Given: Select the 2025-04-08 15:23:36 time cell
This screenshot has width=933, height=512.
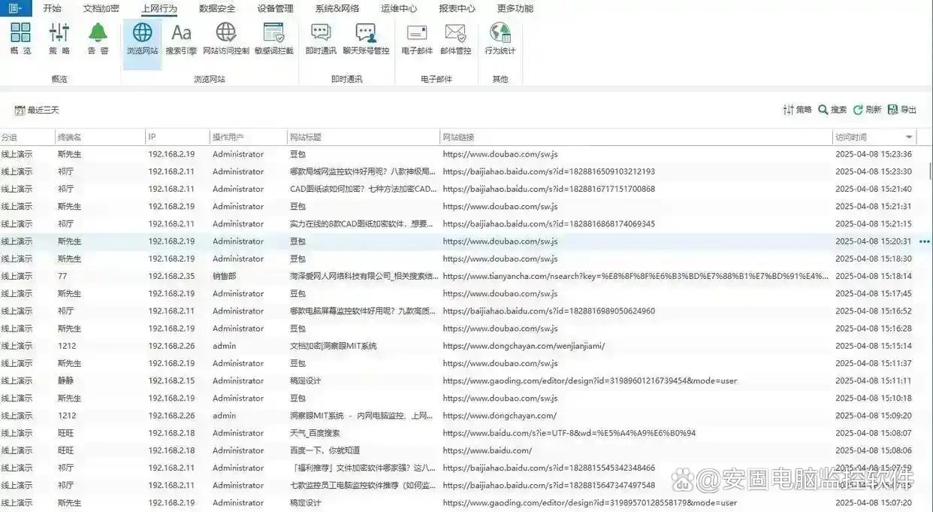Looking at the screenshot, I should (x=874, y=154).
